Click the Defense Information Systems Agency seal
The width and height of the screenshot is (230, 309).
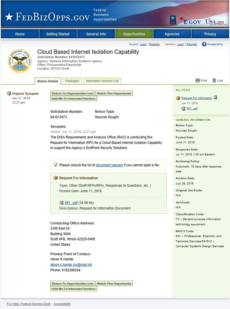click(x=20, y=61)
